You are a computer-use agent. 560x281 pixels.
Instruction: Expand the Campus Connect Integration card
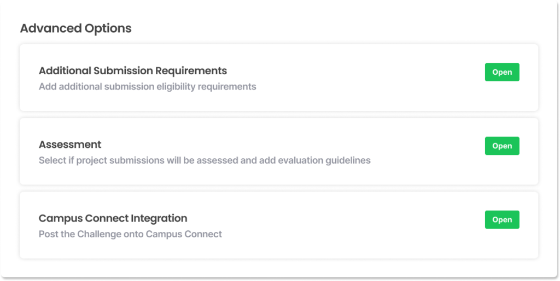click(501, 219)
